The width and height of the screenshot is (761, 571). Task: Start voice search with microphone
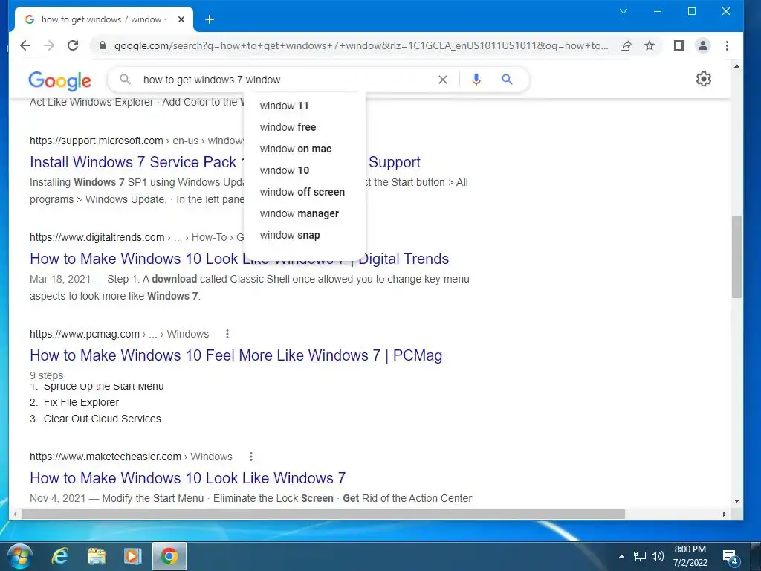pos(476,80)
